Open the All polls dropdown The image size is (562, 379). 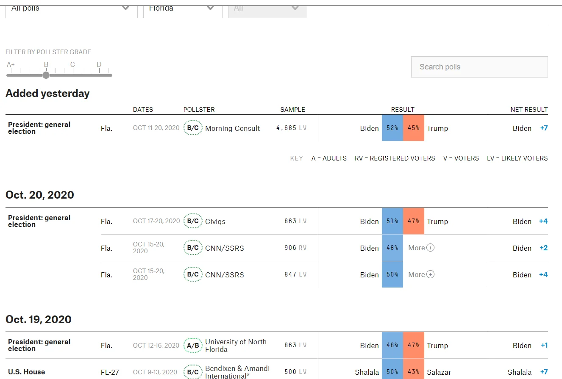point(71,9)
